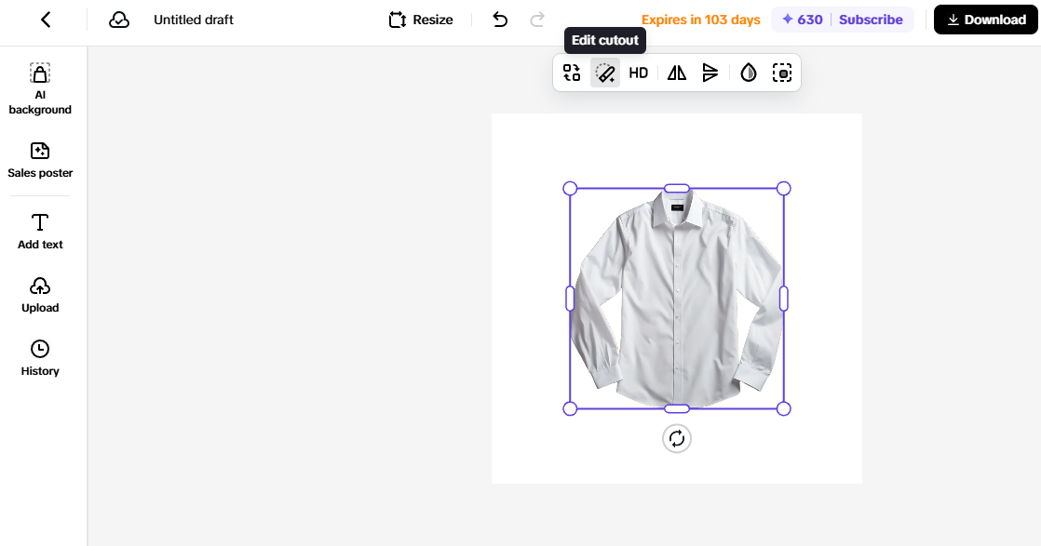Click the replace image icon in floating toolbar
The width and height of the screenshot is (1041, 546).
coord(572,73)
